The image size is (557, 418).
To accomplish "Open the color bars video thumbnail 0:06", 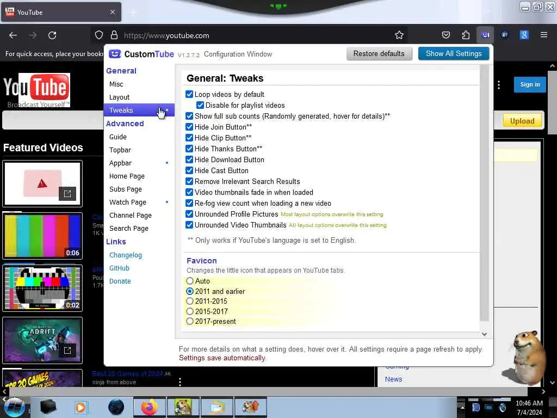I will tap(42, 236).
